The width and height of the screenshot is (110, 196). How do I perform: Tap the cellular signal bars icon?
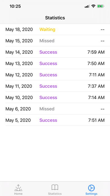[87, 6]
